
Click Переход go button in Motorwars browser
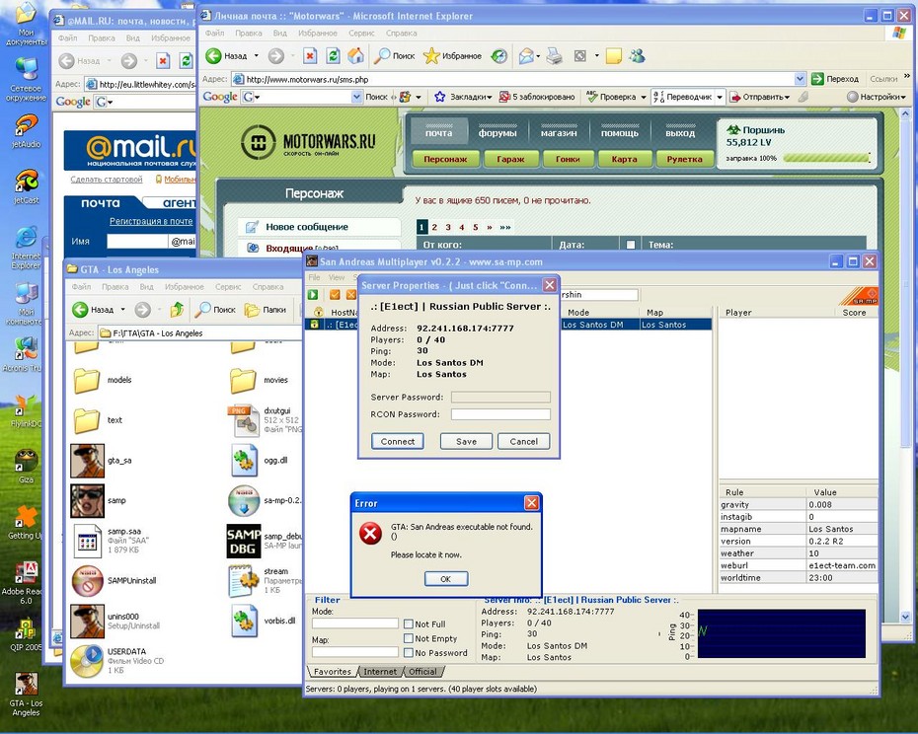point(835,79)
